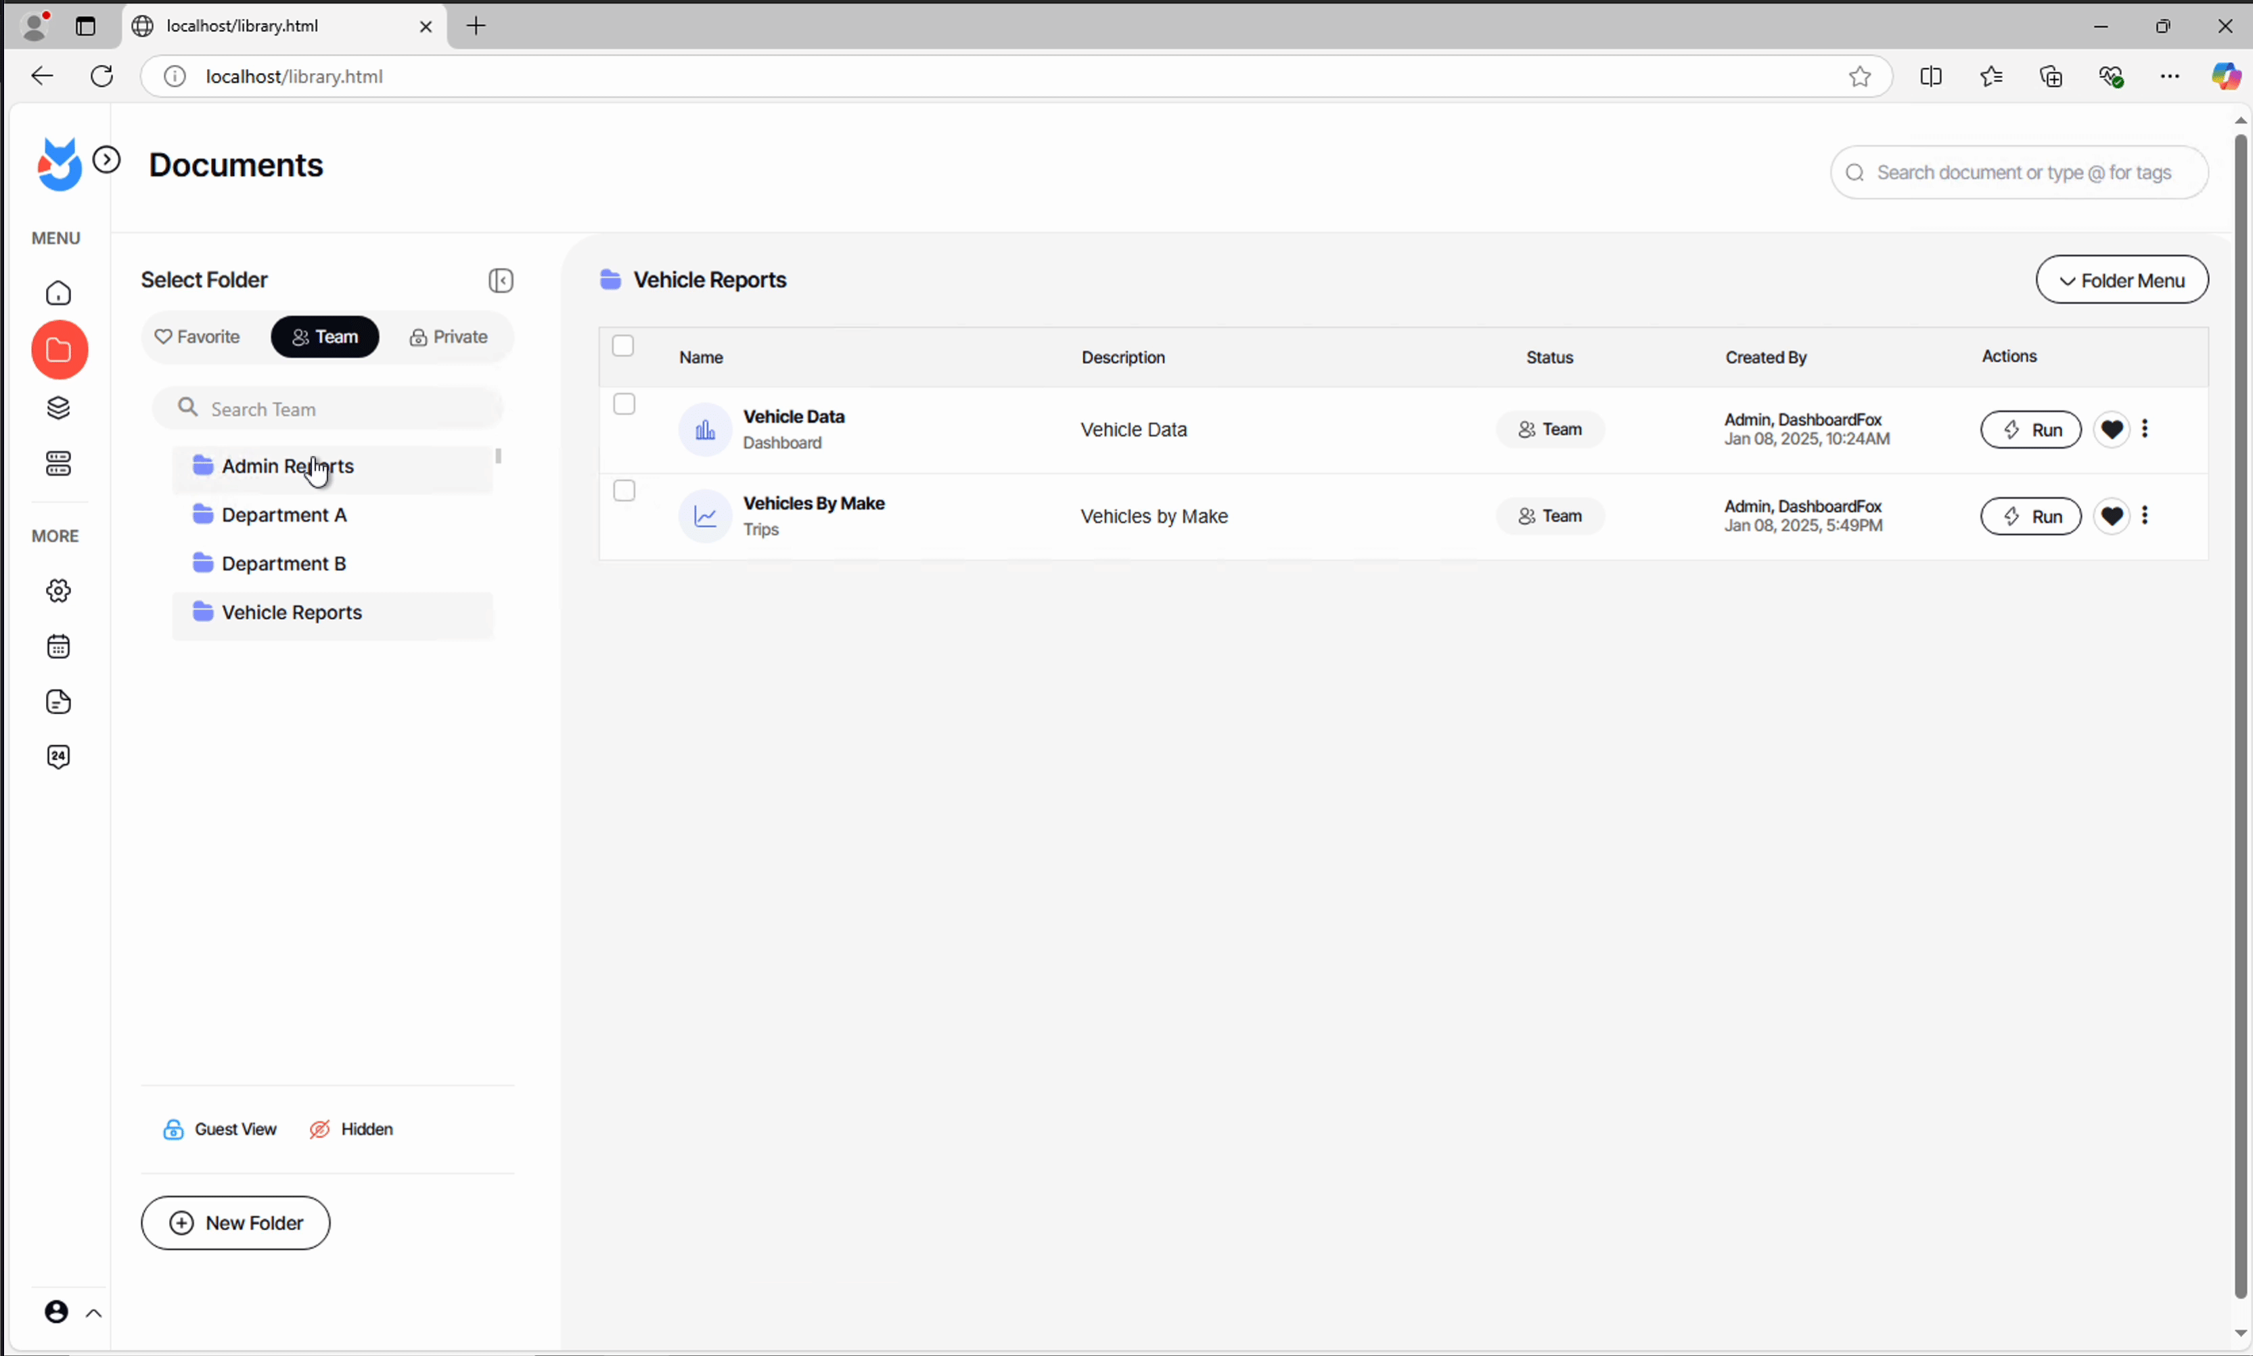The width and height of the screenshot is (2253, 1356).
Task: Expand the user profile menu chevron
Action: pos(93,1313)
